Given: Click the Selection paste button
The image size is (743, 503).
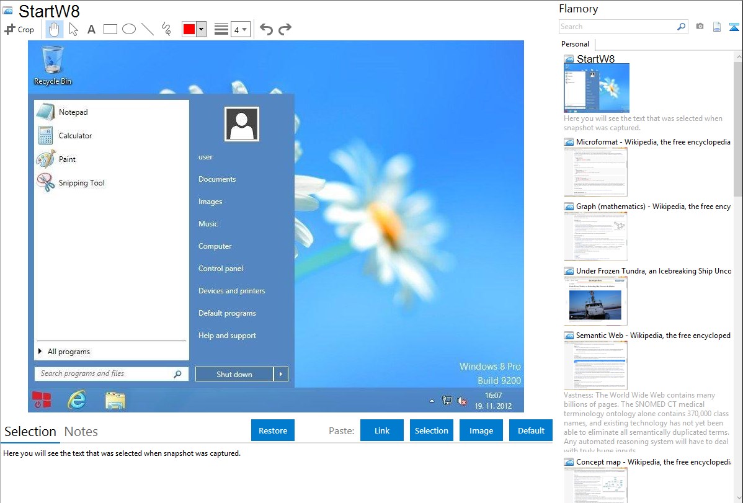Looking at the screenshot, I should 432,430.
